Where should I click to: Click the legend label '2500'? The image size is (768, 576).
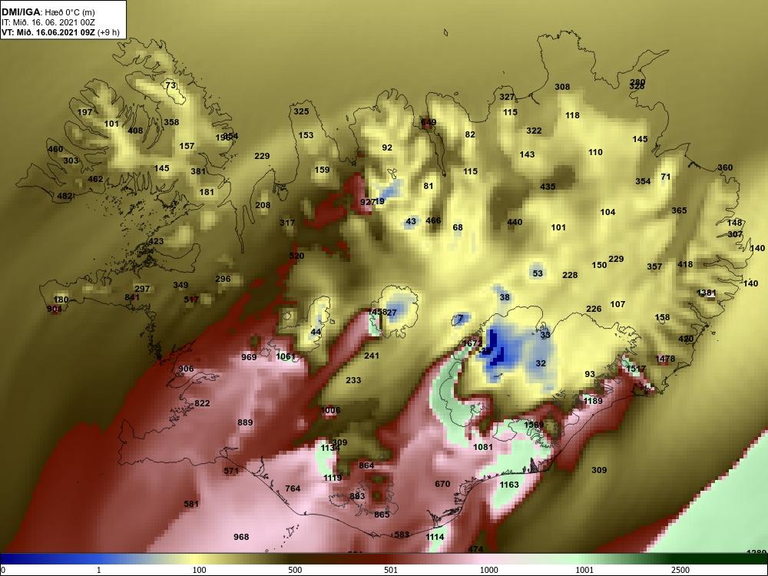pos(680,571)
